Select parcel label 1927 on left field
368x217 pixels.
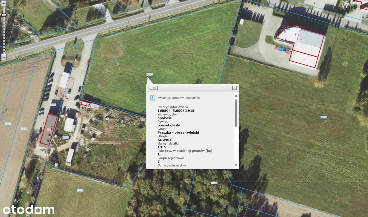coord(24,129)
